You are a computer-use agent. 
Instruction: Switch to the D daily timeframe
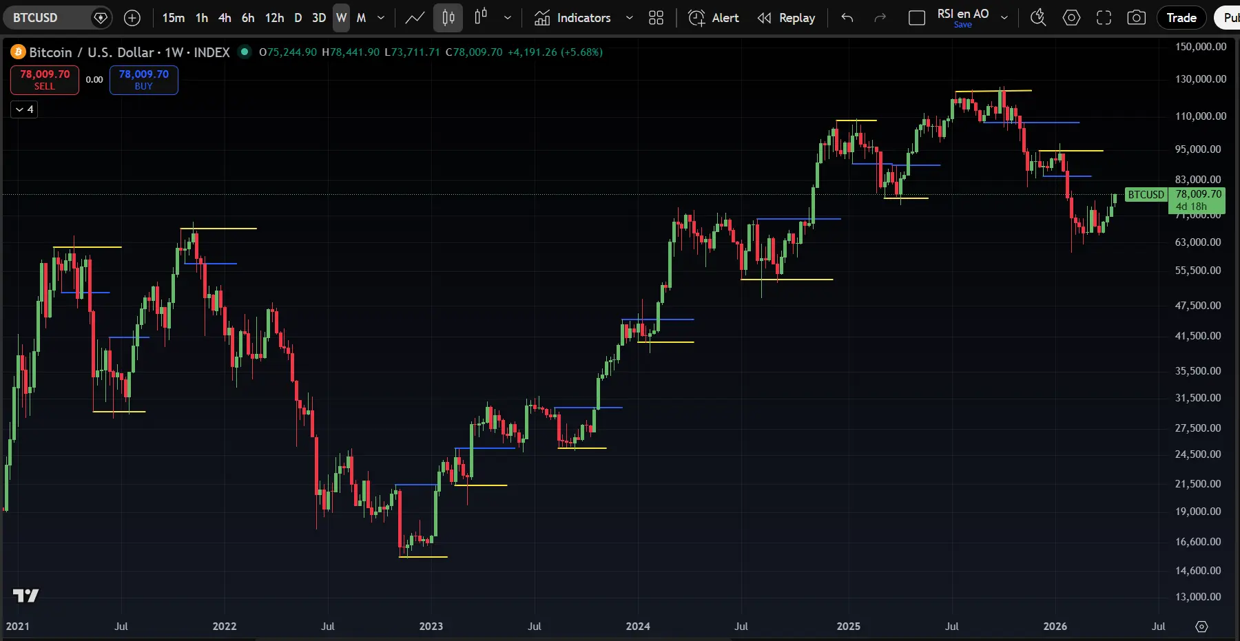(x=298, y=18)
